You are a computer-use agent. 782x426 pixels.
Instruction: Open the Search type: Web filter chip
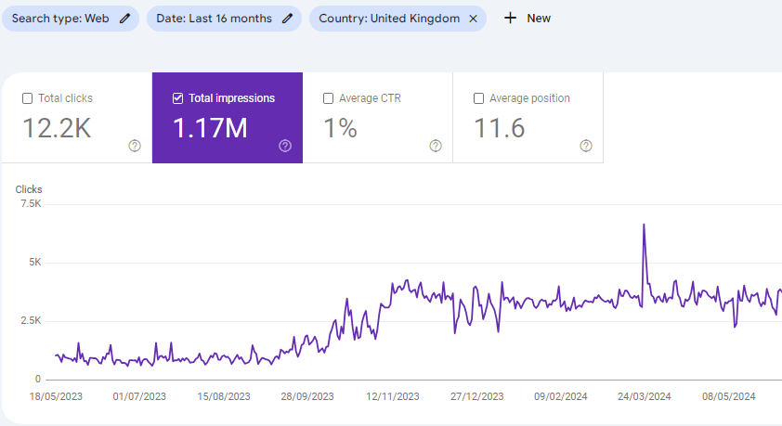tap(71, 19)
